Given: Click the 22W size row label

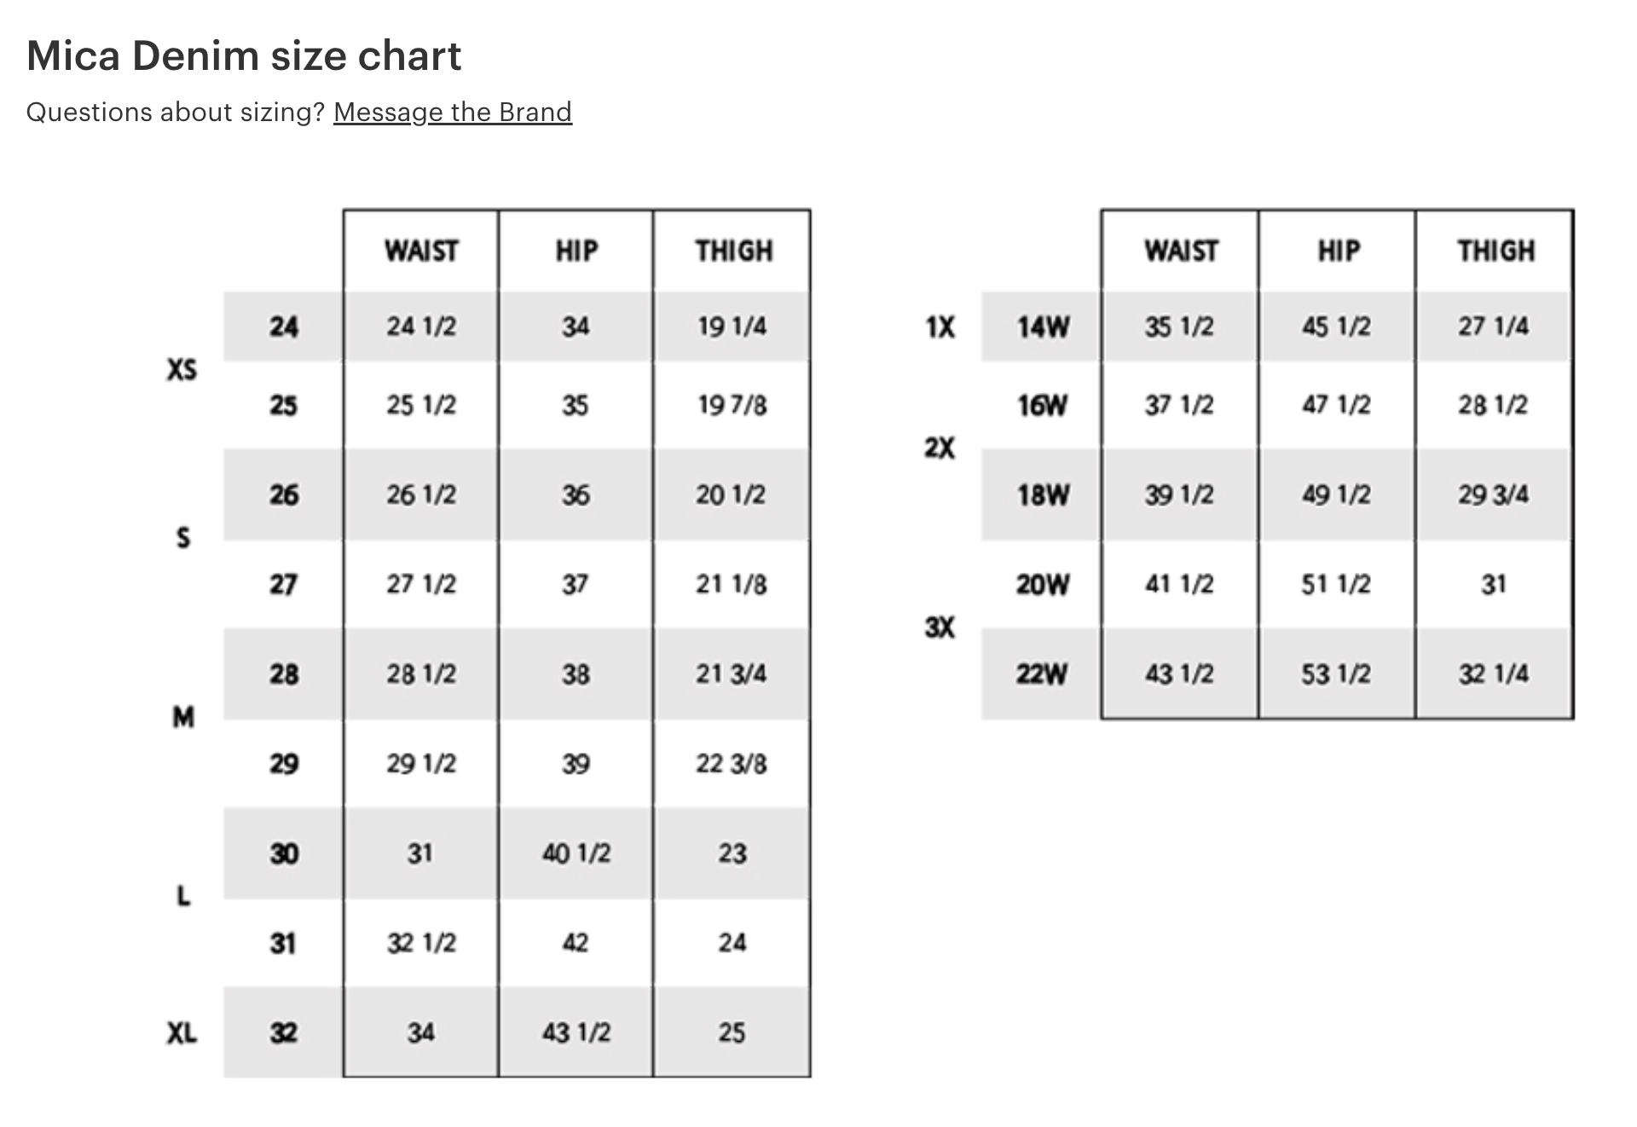Looking at the screenshot, I should (x=1042, y=674).
